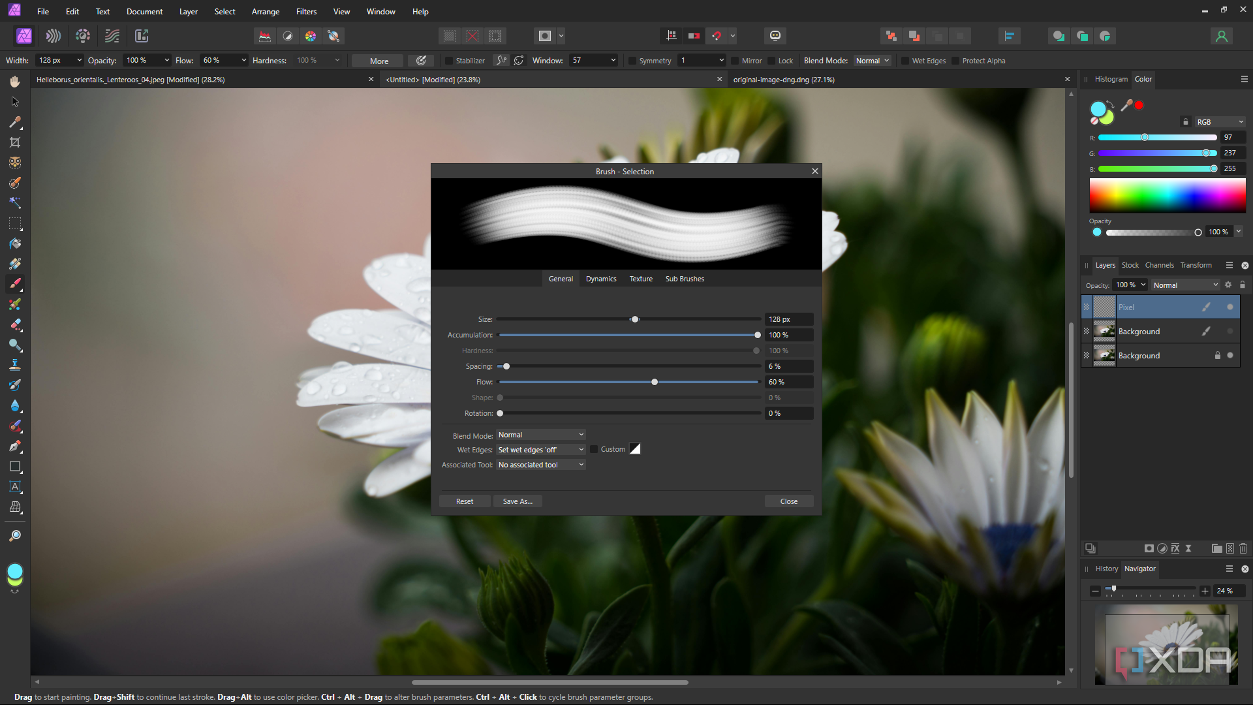
Task: Add adjustment layer icon
Action: [x=1162, y=548]
